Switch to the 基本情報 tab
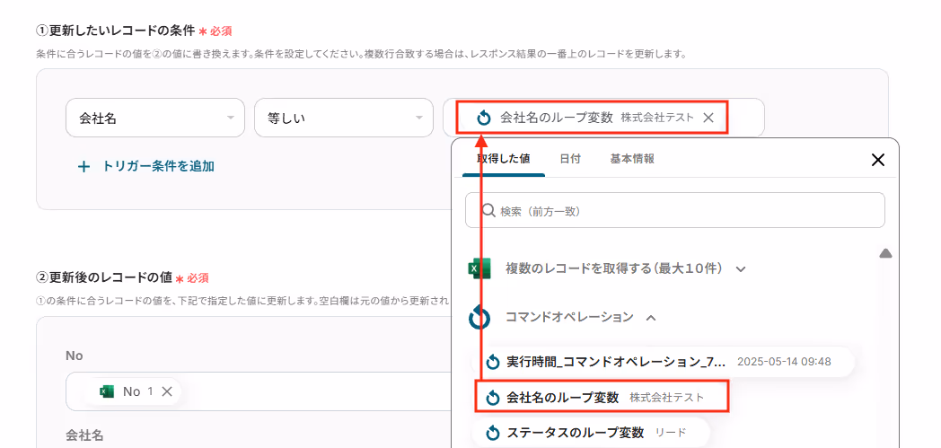The height and width of the screenshot is (448, 941). coord(632,159)
